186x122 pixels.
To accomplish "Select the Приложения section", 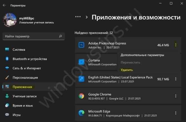I will (x=22, y=87).
